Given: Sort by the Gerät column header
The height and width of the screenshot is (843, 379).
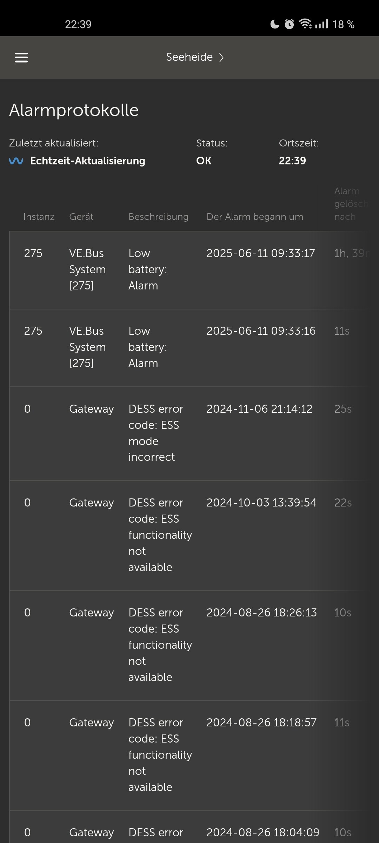Looking at the screenshot, I should coord(81,217).
